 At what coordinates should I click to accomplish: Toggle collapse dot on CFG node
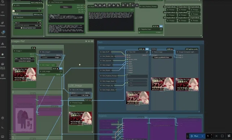(14, 5)
